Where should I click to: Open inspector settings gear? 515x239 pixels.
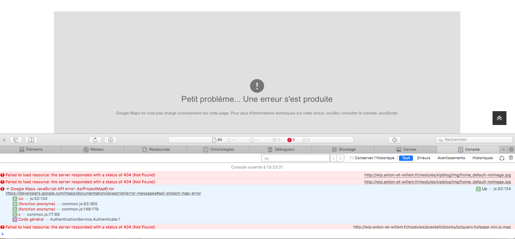[x=511, y=149]
